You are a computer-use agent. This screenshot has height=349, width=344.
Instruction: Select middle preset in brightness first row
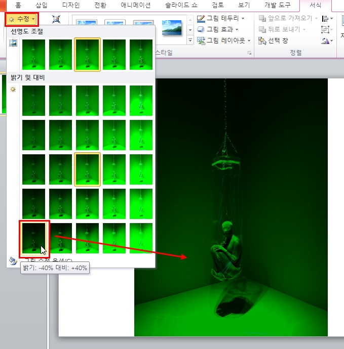(88, 101)
